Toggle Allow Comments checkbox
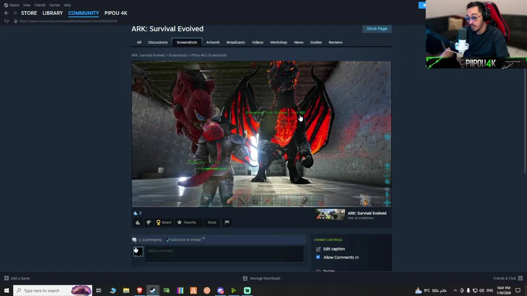 (318, 257)
